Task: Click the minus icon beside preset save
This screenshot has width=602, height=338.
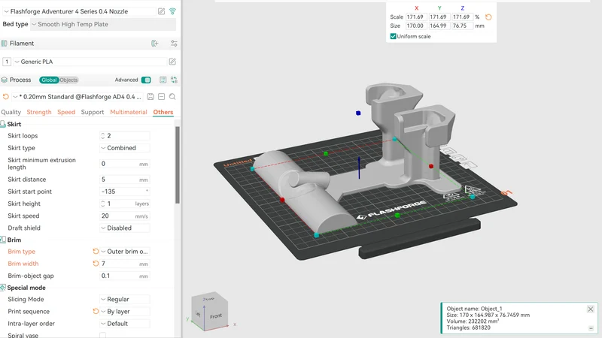Action: click(x=161, y=97)
